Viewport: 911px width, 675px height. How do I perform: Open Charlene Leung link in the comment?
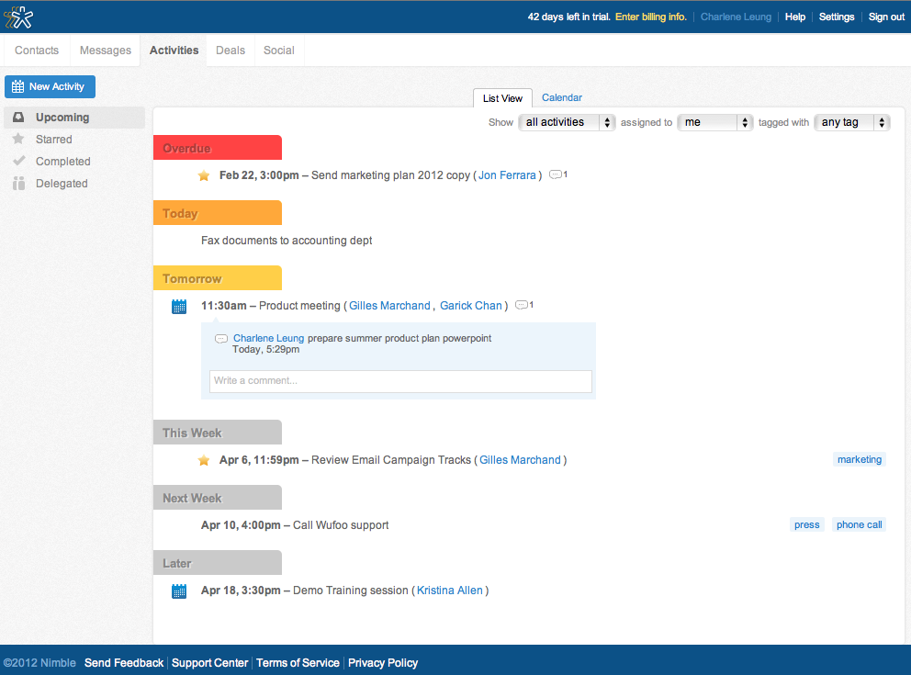click(268, 338)
